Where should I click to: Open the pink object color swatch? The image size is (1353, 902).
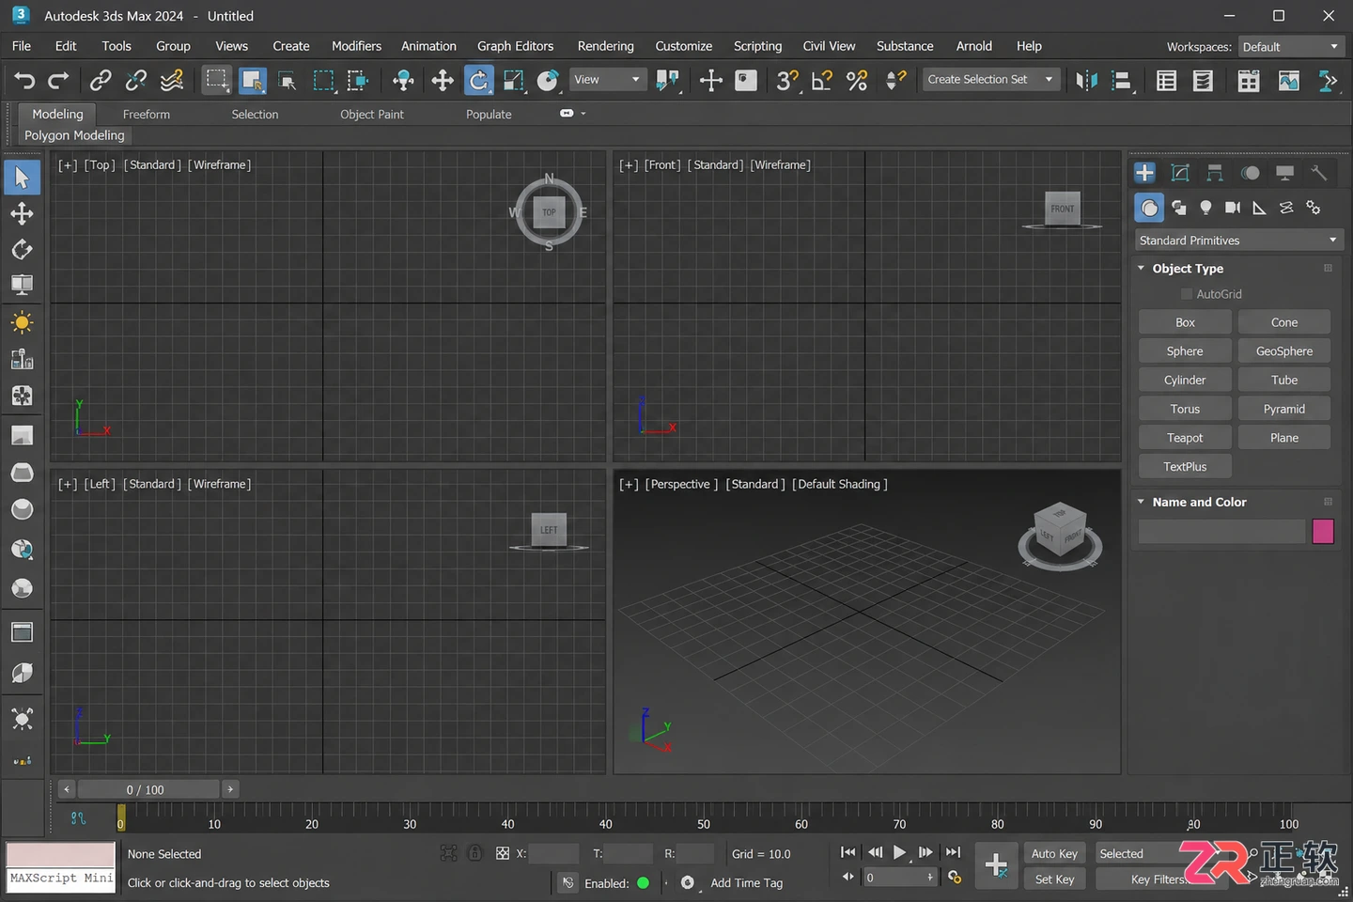1323,532
